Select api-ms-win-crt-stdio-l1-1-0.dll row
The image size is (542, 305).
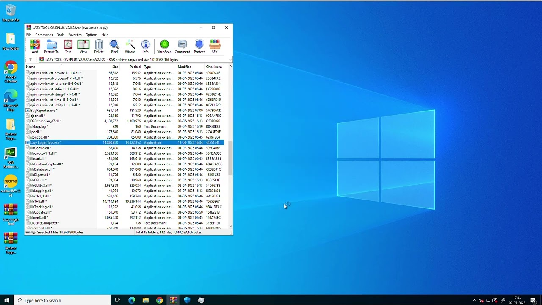(x=124, y=89)
